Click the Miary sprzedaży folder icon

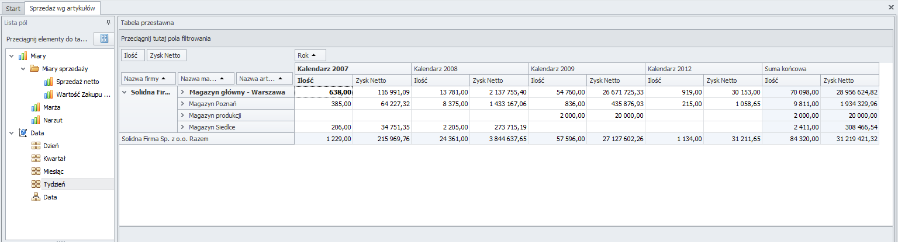tap(35, 69)
